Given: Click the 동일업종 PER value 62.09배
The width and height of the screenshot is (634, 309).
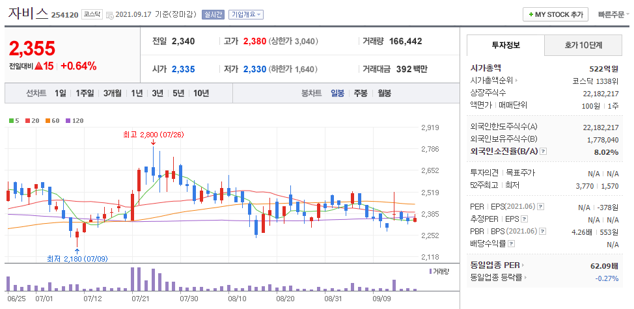Looking at the screenshot, I should (x=605, y=266).
